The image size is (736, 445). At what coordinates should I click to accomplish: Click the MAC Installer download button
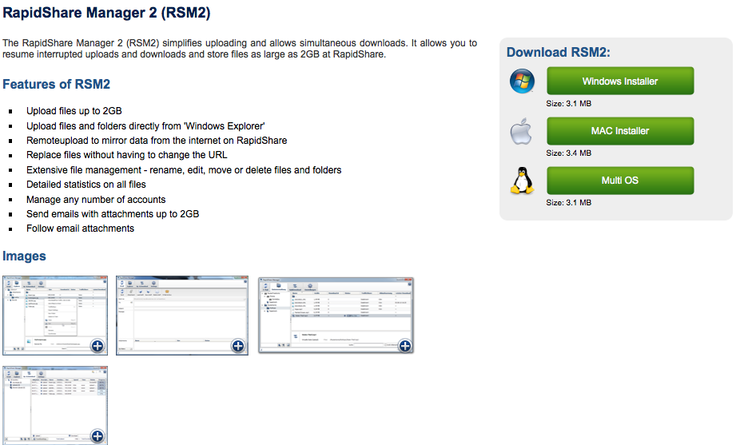click(620, 131)
